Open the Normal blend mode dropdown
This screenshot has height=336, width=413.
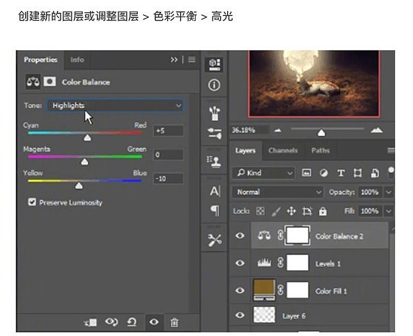pos(278,192)
